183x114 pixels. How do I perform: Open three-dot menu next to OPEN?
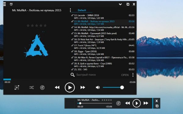click(x=133, y=75)
